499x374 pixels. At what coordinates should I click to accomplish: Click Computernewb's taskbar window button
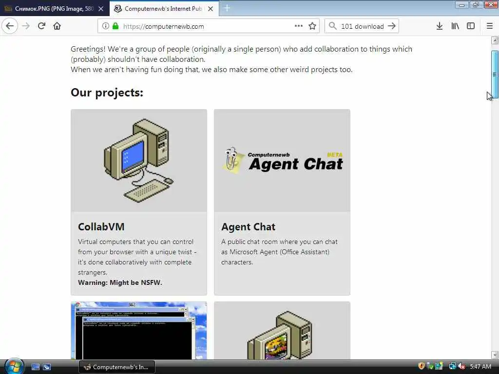point(117,367)
